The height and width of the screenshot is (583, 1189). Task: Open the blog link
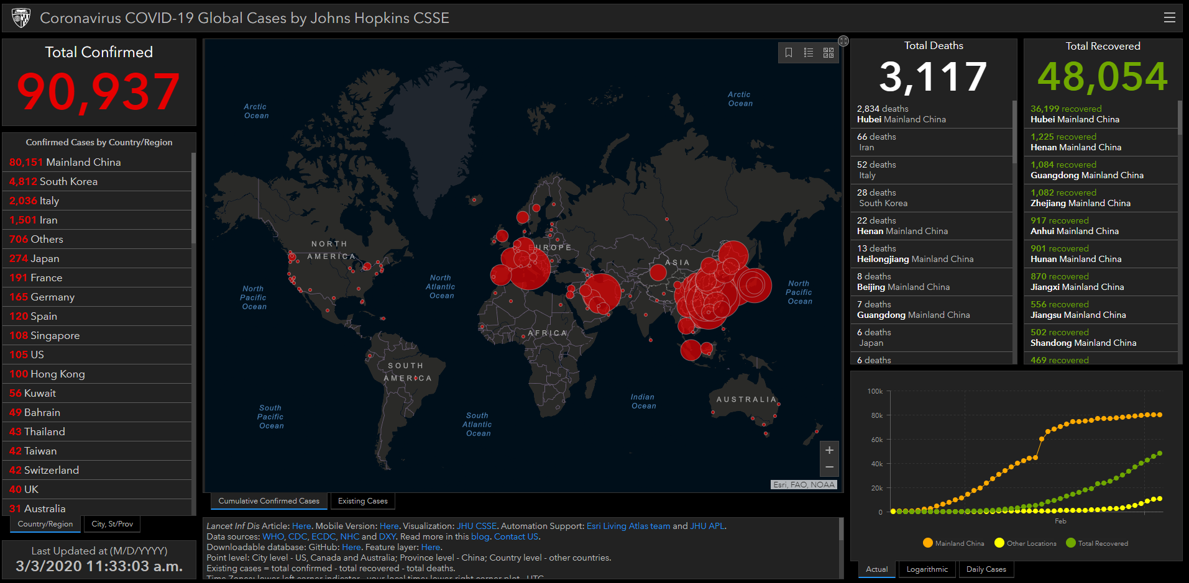(480, 536)
